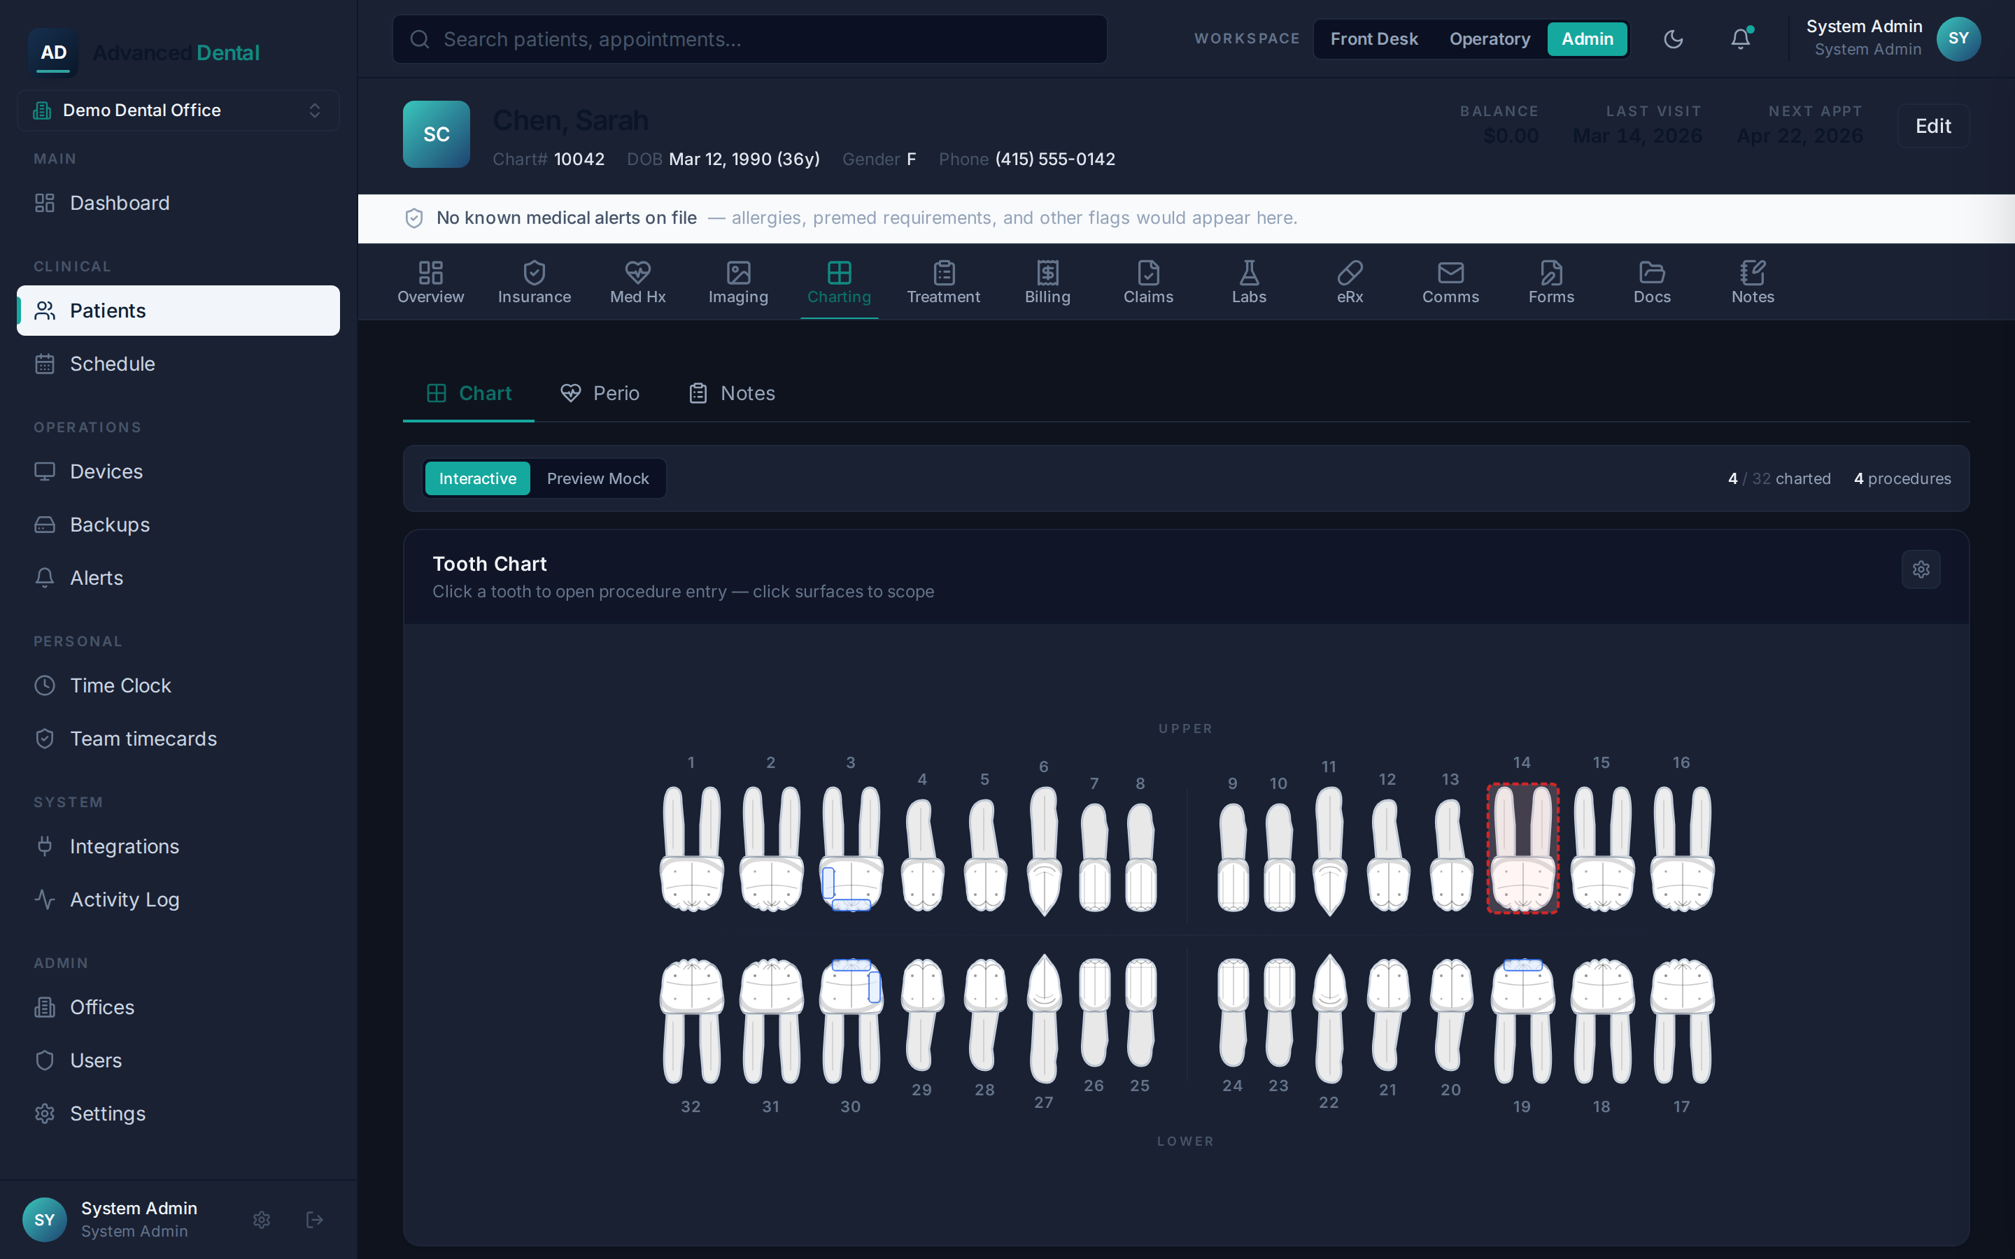
Task: Open tooth chart settings gear
Action: (x=1920, y=569)
